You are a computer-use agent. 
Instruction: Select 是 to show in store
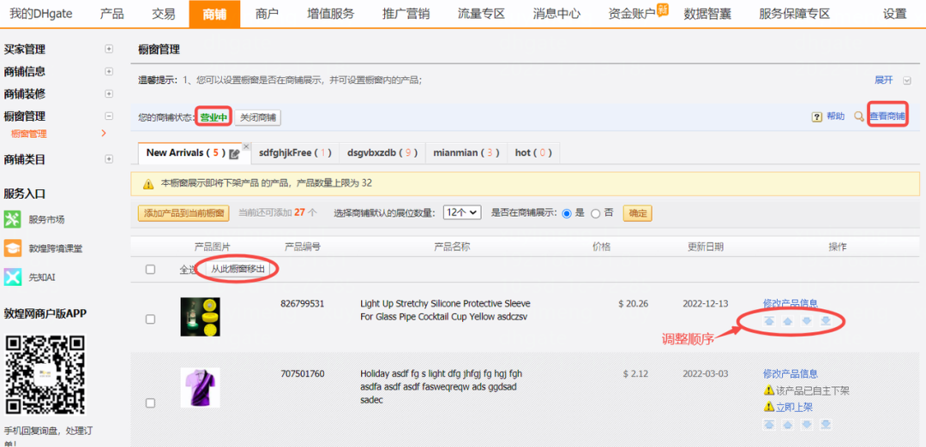(x=567, y=213)
